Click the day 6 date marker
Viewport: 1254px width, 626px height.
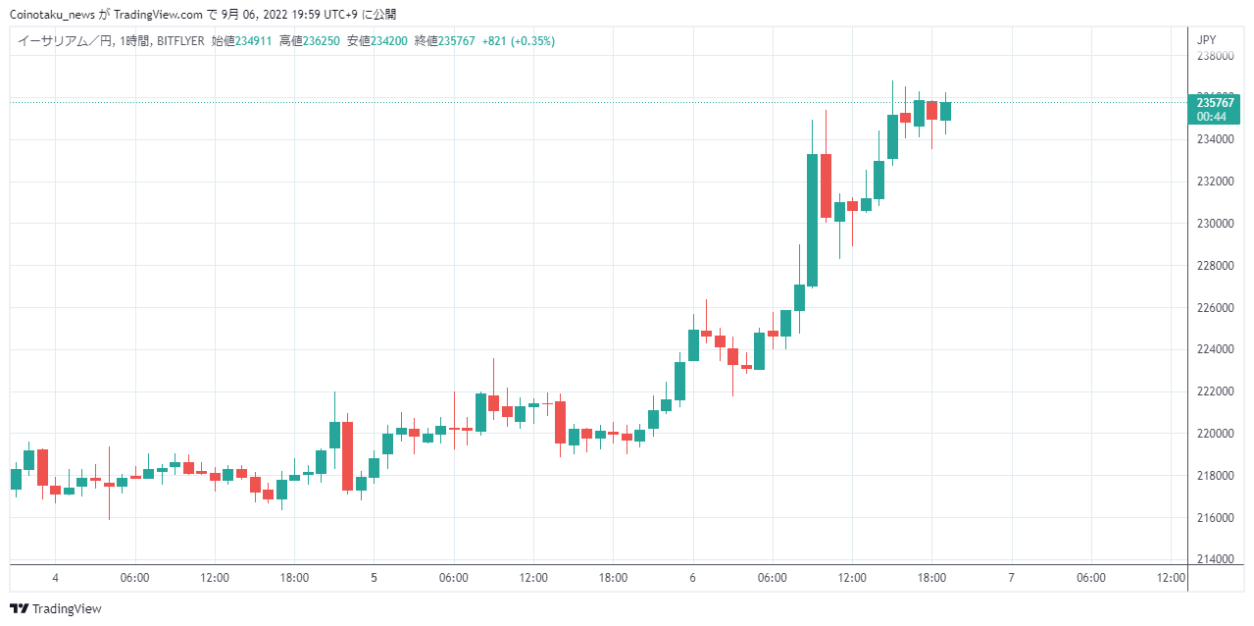[x=692, y=578]
